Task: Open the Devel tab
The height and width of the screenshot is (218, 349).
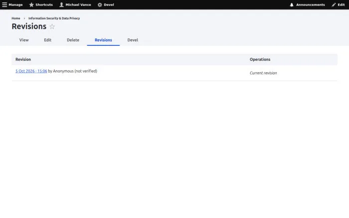Action: [133, 40]
